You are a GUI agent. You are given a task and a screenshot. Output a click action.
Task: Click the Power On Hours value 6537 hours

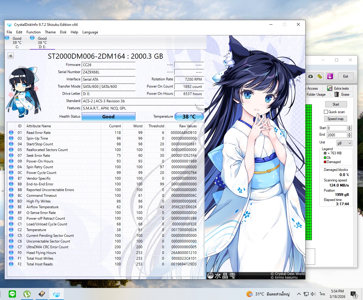(189, 94)
